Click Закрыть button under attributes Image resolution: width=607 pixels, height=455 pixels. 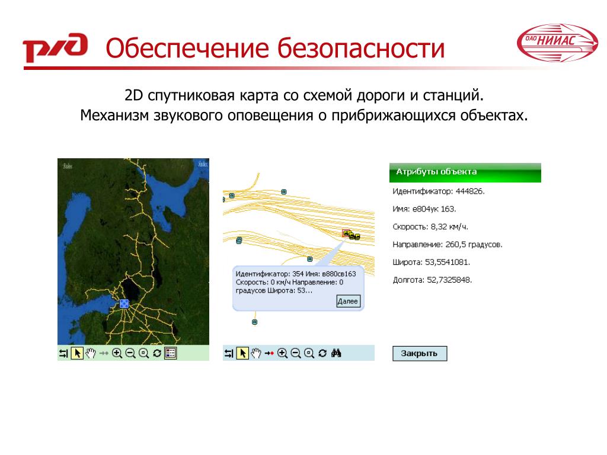[420, 354]
